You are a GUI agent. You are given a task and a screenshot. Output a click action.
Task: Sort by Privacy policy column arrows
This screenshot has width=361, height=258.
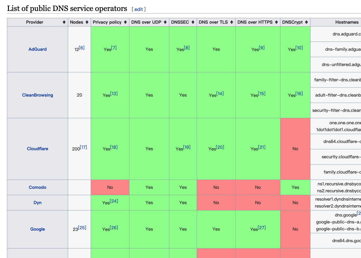(x=125, y=22)
